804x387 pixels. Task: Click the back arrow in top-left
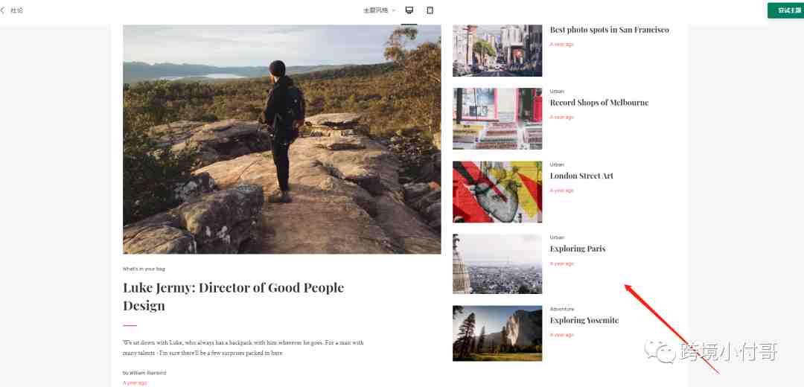tap(2, 10)
